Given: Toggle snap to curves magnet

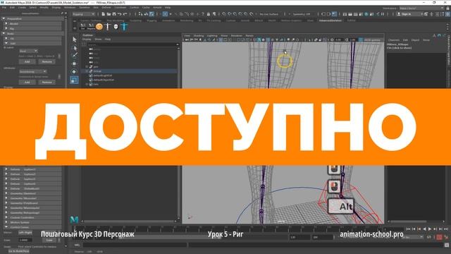Looking at the screenshot, I should point(230,14).
